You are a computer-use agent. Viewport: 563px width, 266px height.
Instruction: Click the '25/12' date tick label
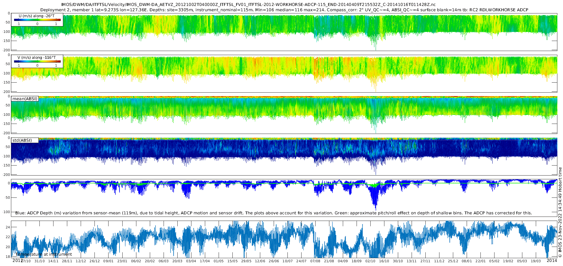[x=453, y=261]
